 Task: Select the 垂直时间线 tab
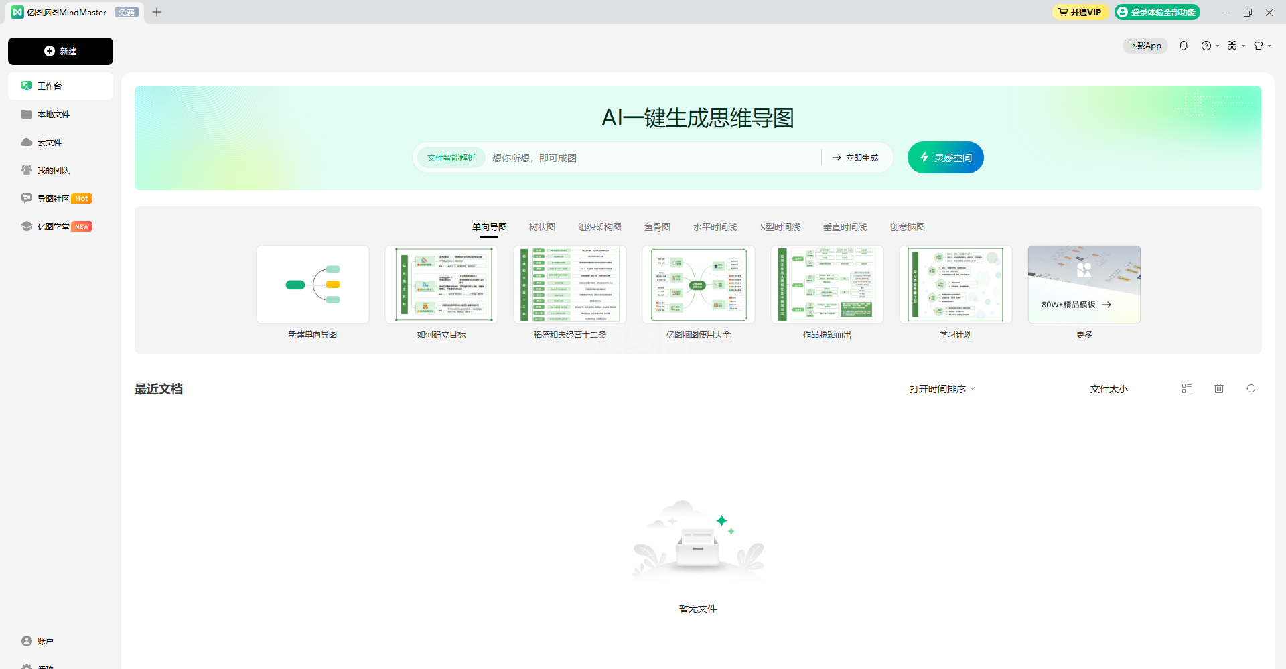point(845,228)
